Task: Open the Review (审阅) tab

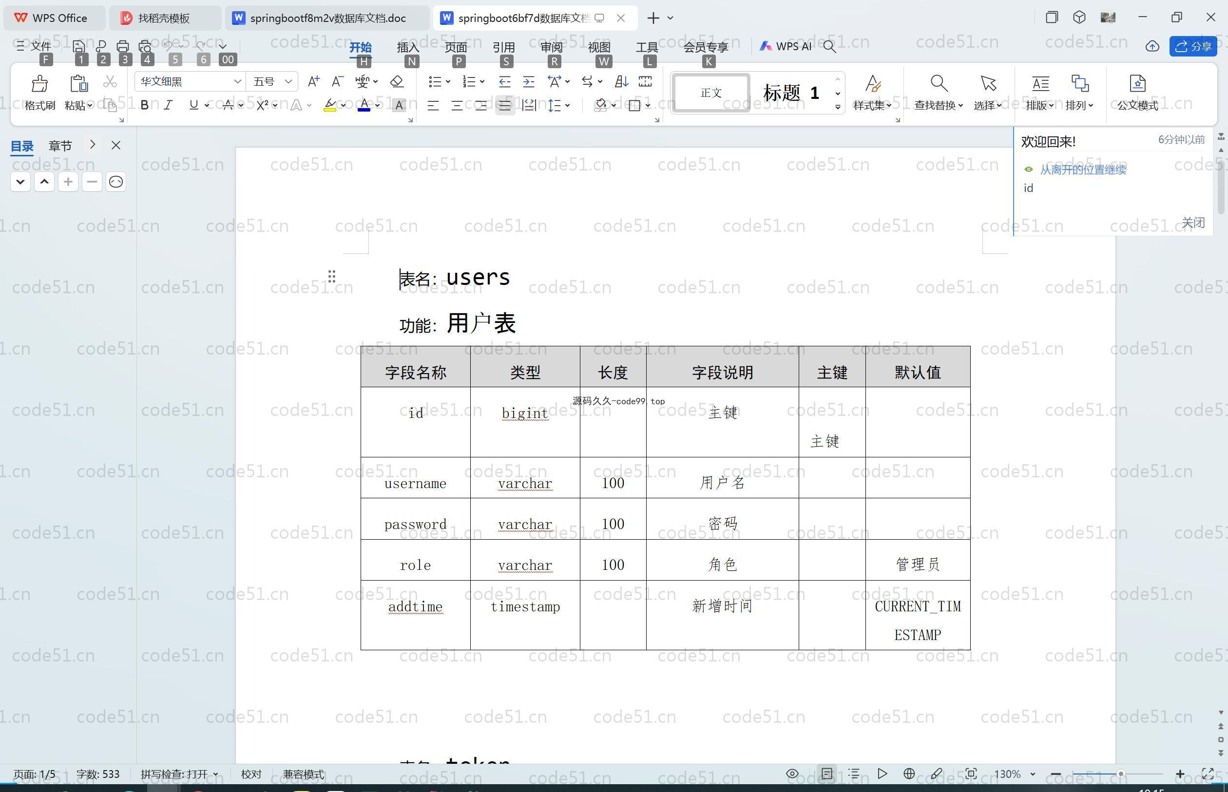Action: (552, 47)
